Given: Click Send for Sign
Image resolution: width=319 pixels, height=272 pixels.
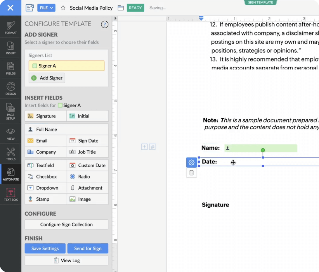Looking at the screenshot, I should coord(88,248).
